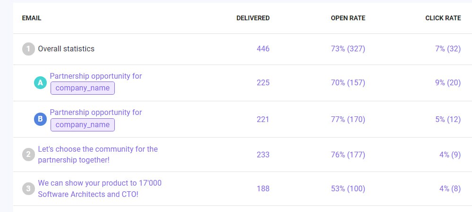The width and height of the screenshot is (472, 212).
Task: Click the step 1 number badge
Action: tap(28, 49)
